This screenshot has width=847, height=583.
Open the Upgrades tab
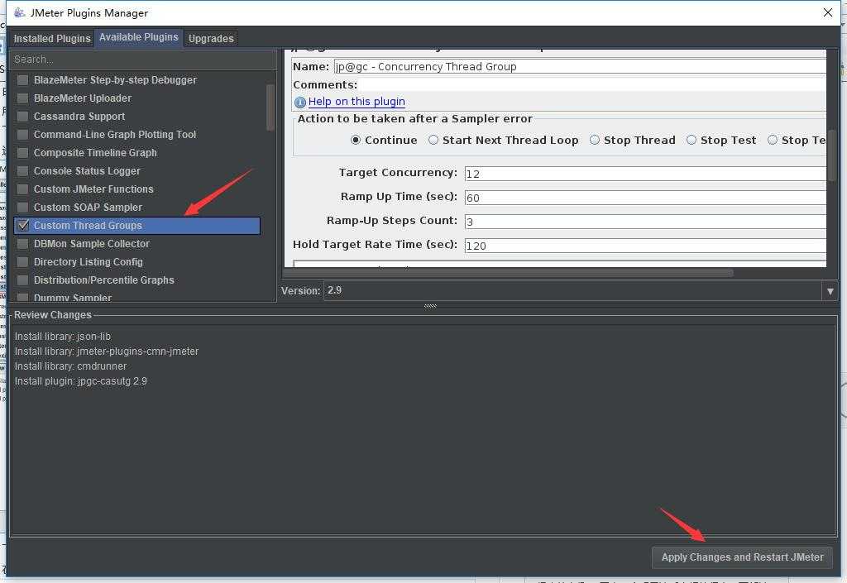tap(211, 38)
